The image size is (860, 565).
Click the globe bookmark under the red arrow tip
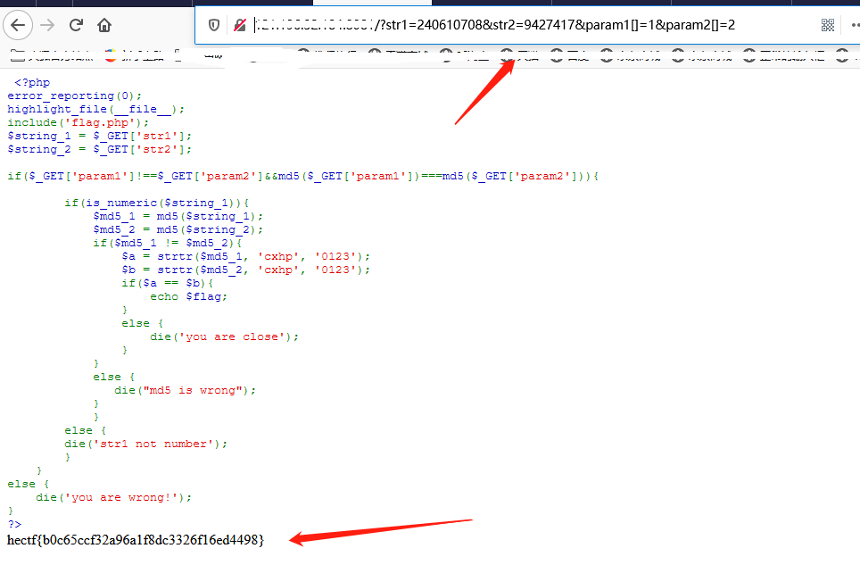[508, 54]
